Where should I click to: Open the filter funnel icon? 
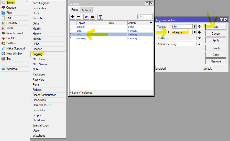100,17
